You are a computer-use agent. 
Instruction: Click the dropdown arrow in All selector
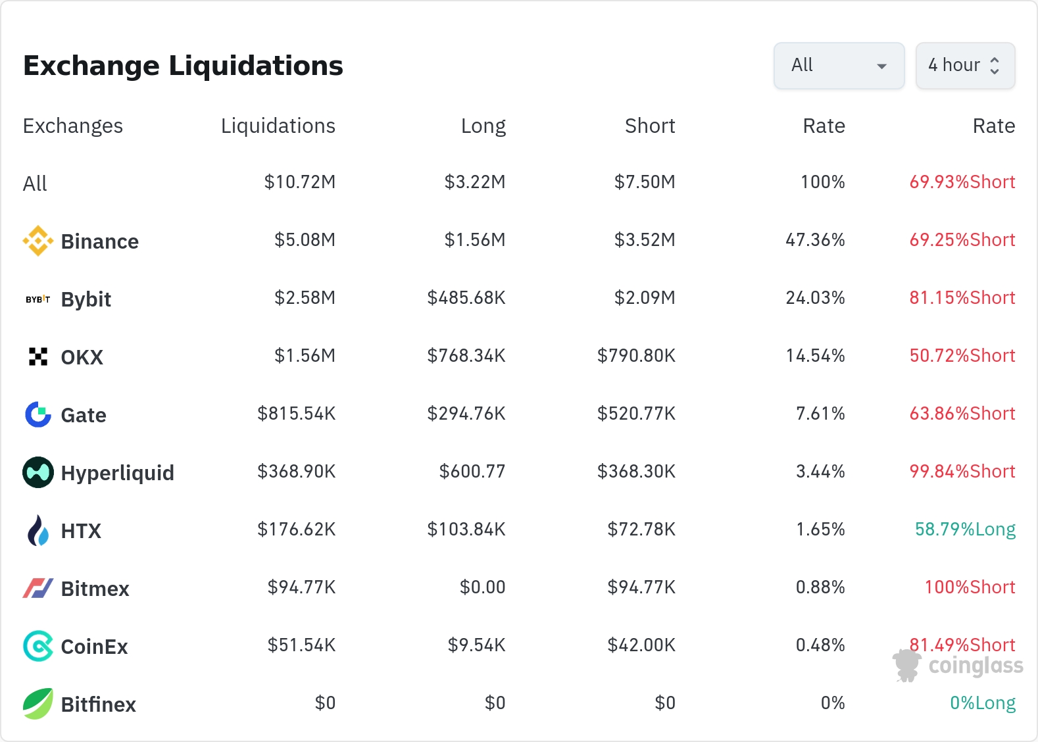(882, 66)
